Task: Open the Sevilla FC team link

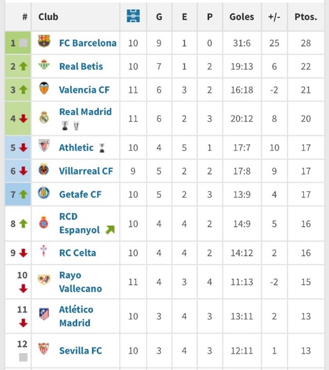Action: point(81,350)
